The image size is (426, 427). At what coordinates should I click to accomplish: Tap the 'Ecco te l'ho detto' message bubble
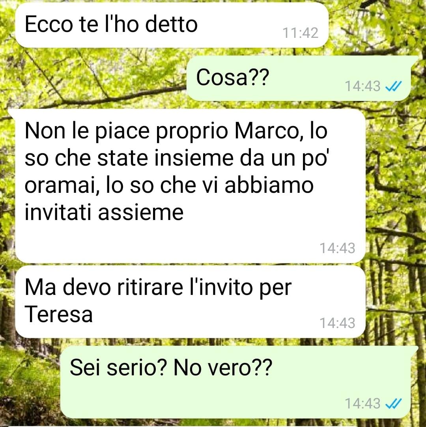[172, 25]
